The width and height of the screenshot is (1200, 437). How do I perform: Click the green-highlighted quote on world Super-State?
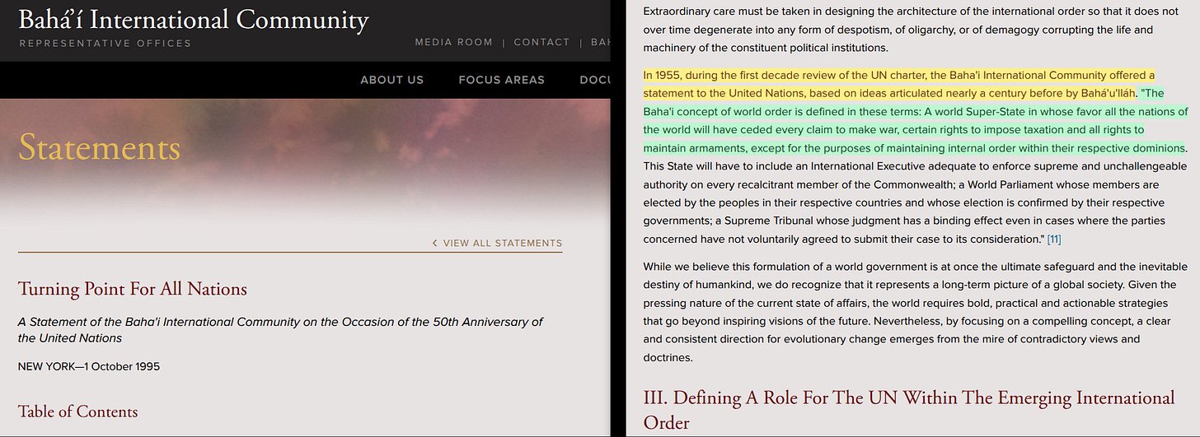click(916, 121)
